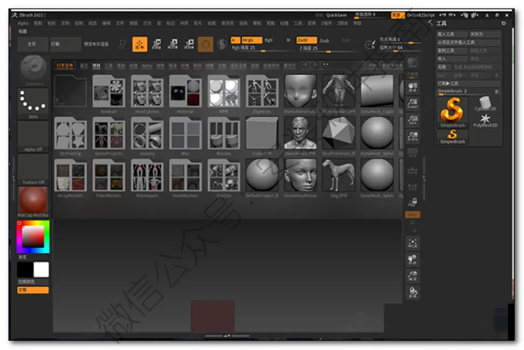Open the Alpha Off selector
Viewport: 524px width, 350px height.
[33, 136]
